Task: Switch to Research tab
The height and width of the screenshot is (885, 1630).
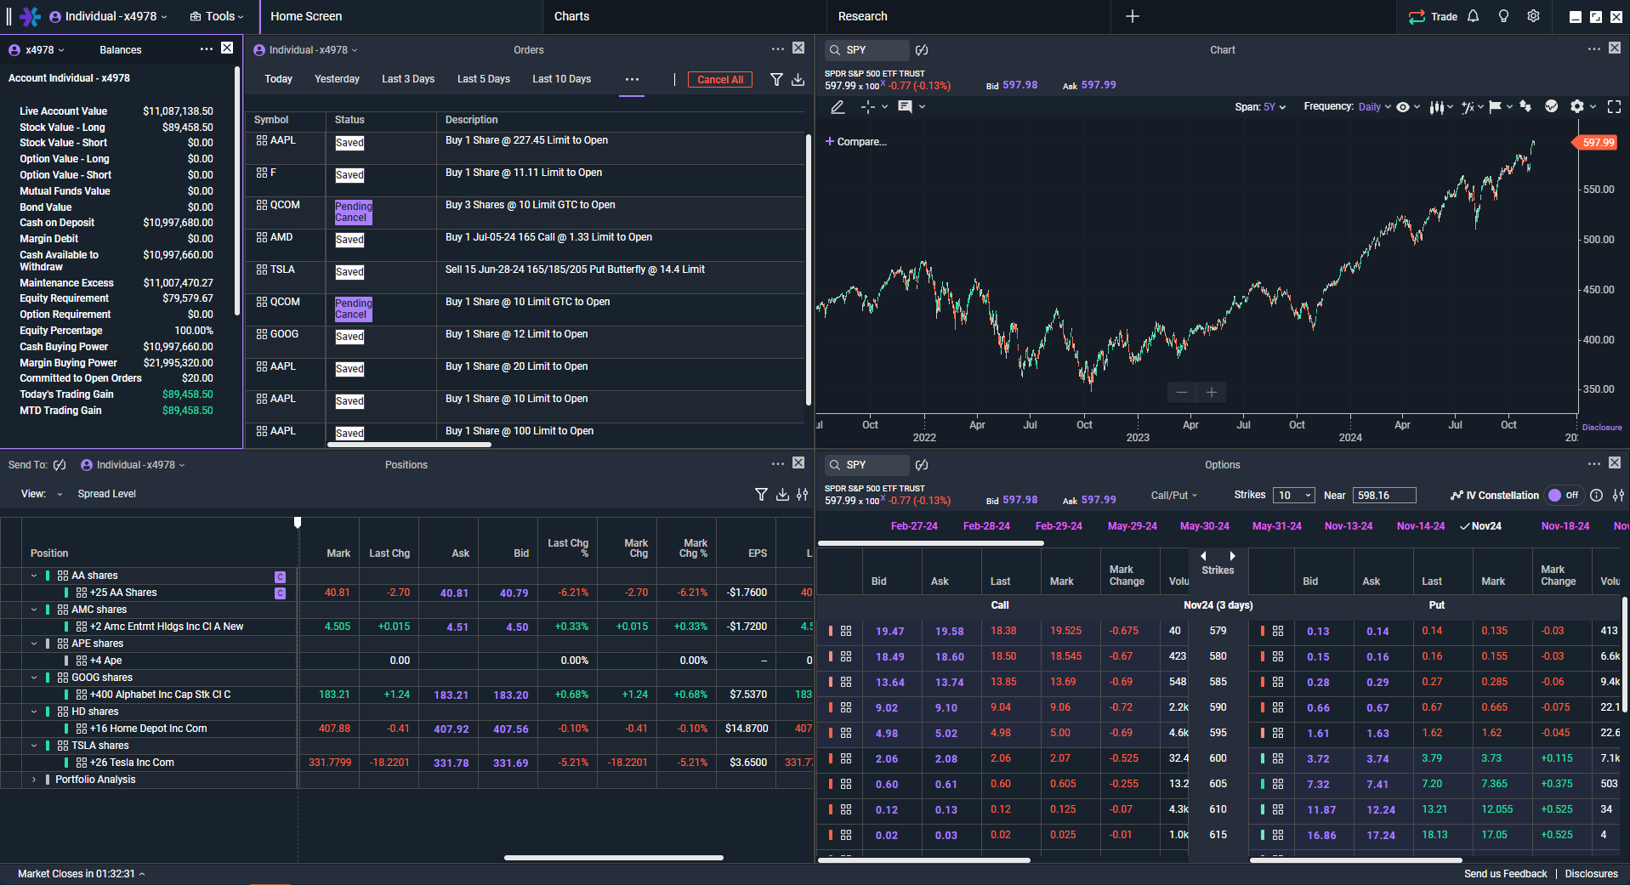Action: click(862, 16)
